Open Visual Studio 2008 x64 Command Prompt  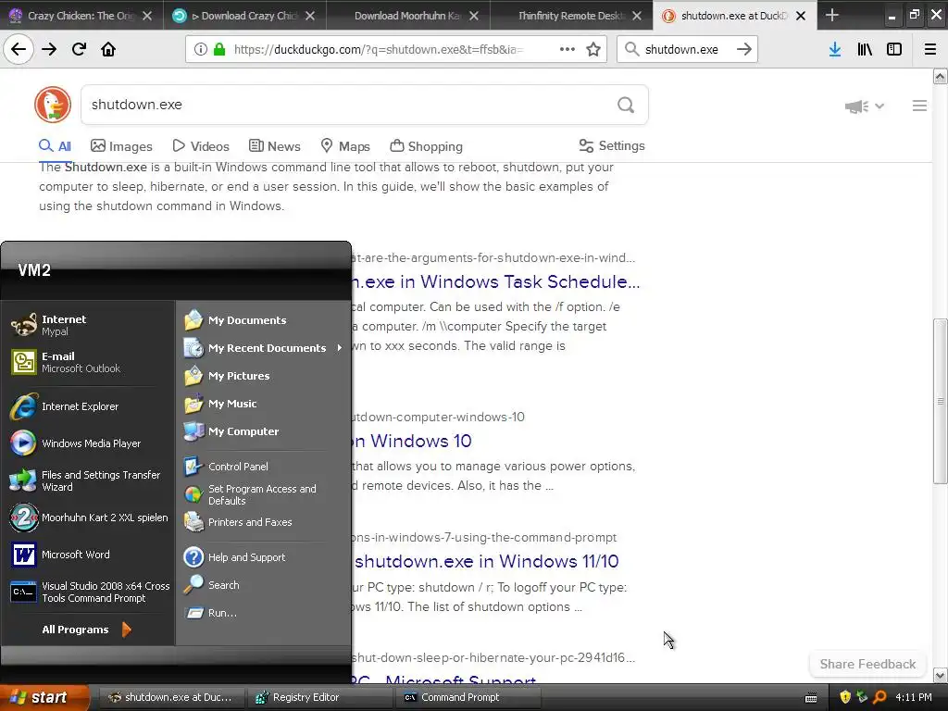pos(88,592)
